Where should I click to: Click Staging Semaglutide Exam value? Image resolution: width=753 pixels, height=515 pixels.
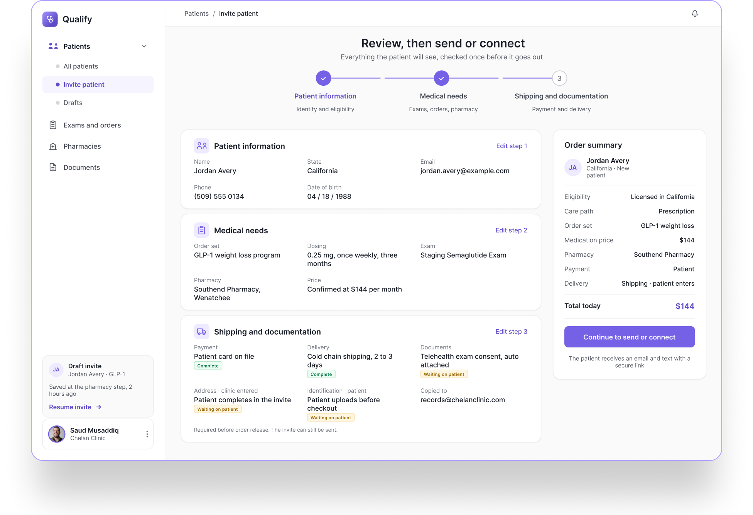pyautogui.click(x=463, y=255)
